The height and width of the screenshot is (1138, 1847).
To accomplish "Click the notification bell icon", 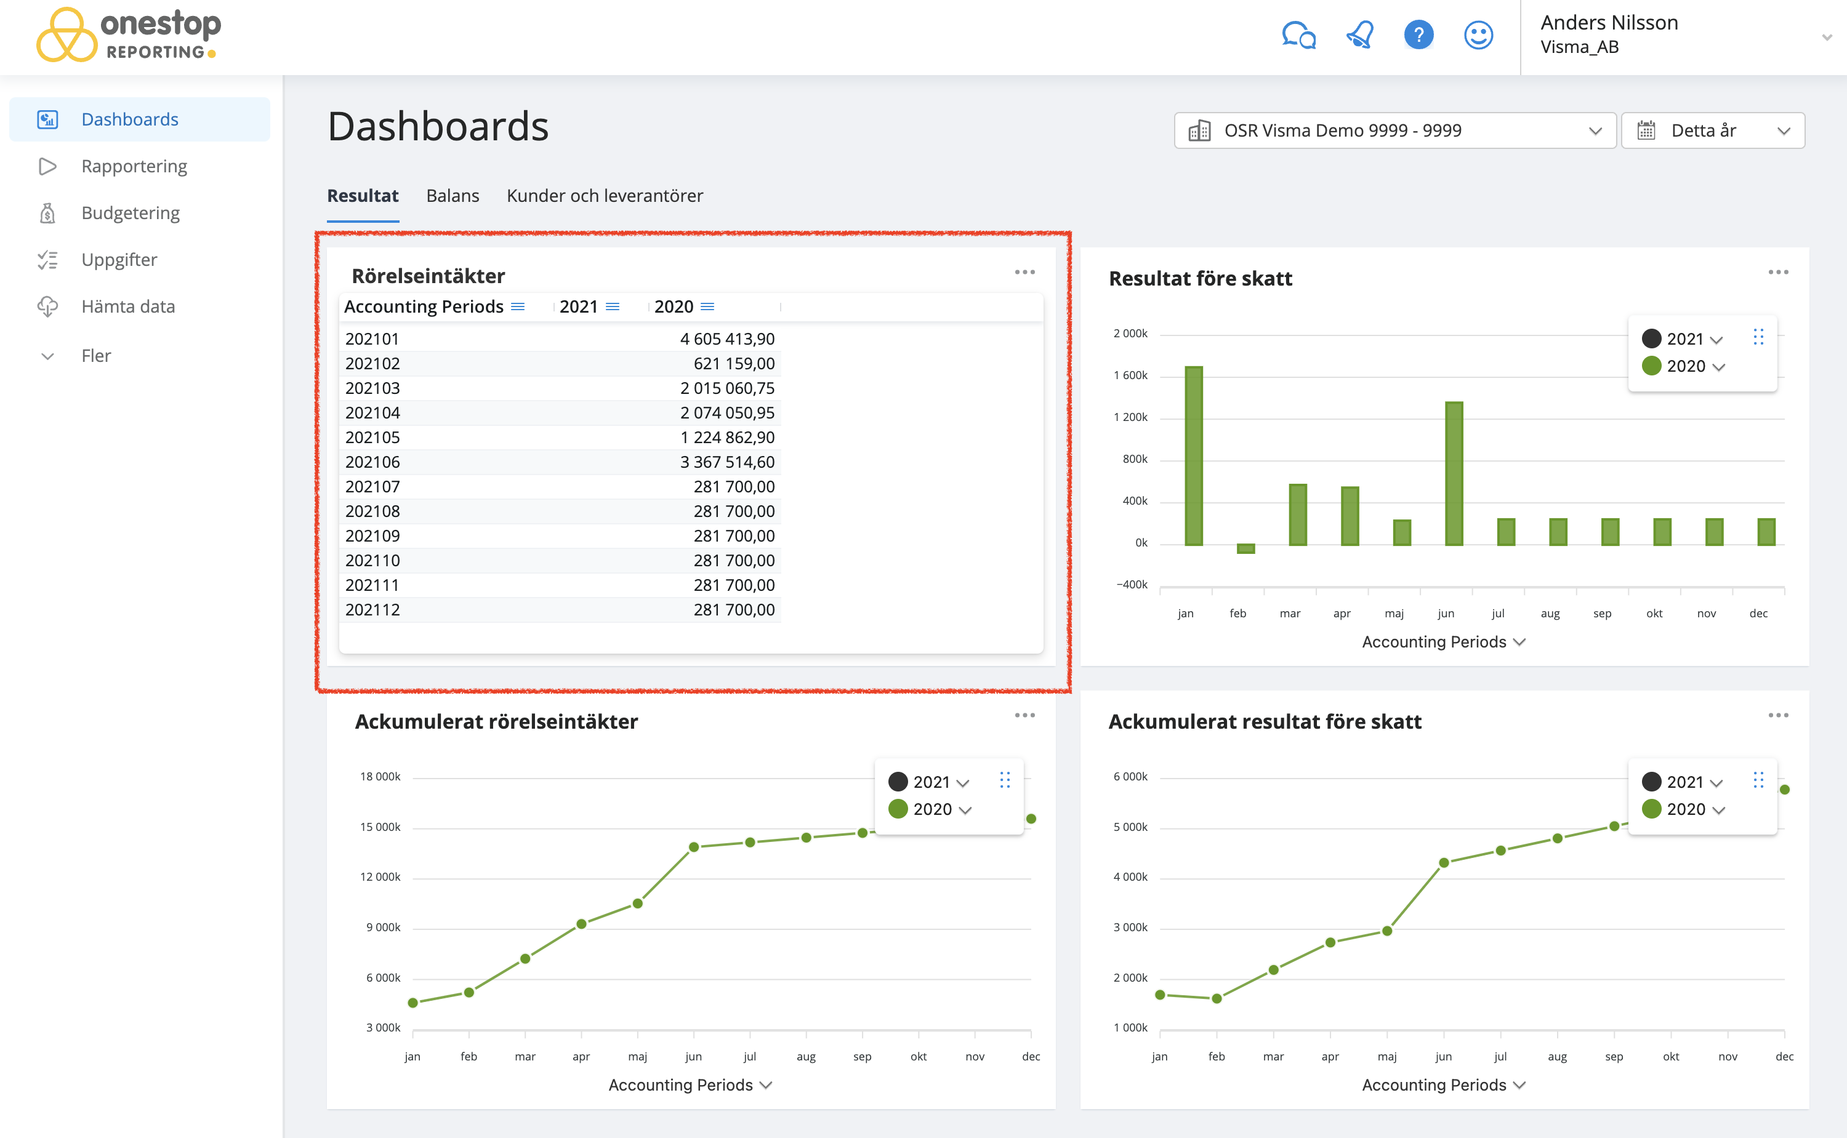I will [1359, 35].
